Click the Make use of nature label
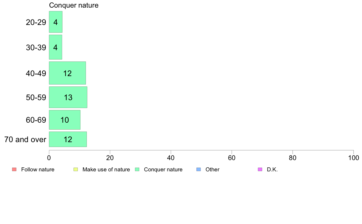 click(x=106, y=170)
